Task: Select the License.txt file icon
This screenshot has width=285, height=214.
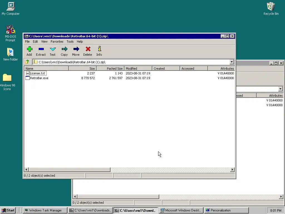Action: pyautogui.click(x=28, y=73)
